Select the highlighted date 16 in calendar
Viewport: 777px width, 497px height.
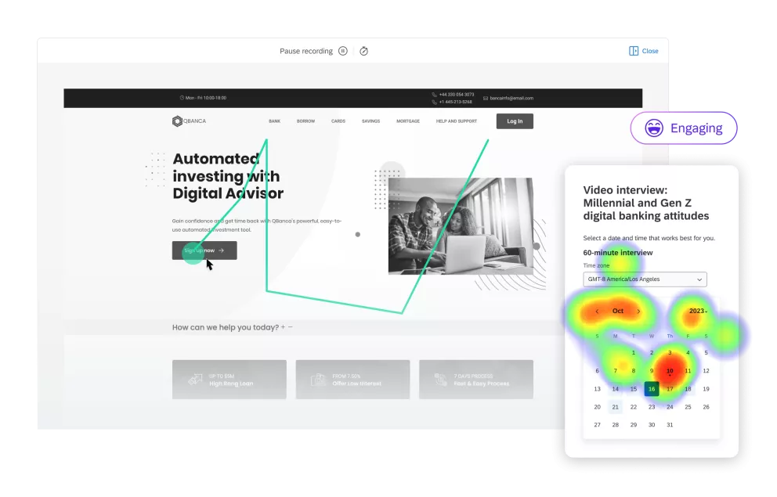point(652,389)
